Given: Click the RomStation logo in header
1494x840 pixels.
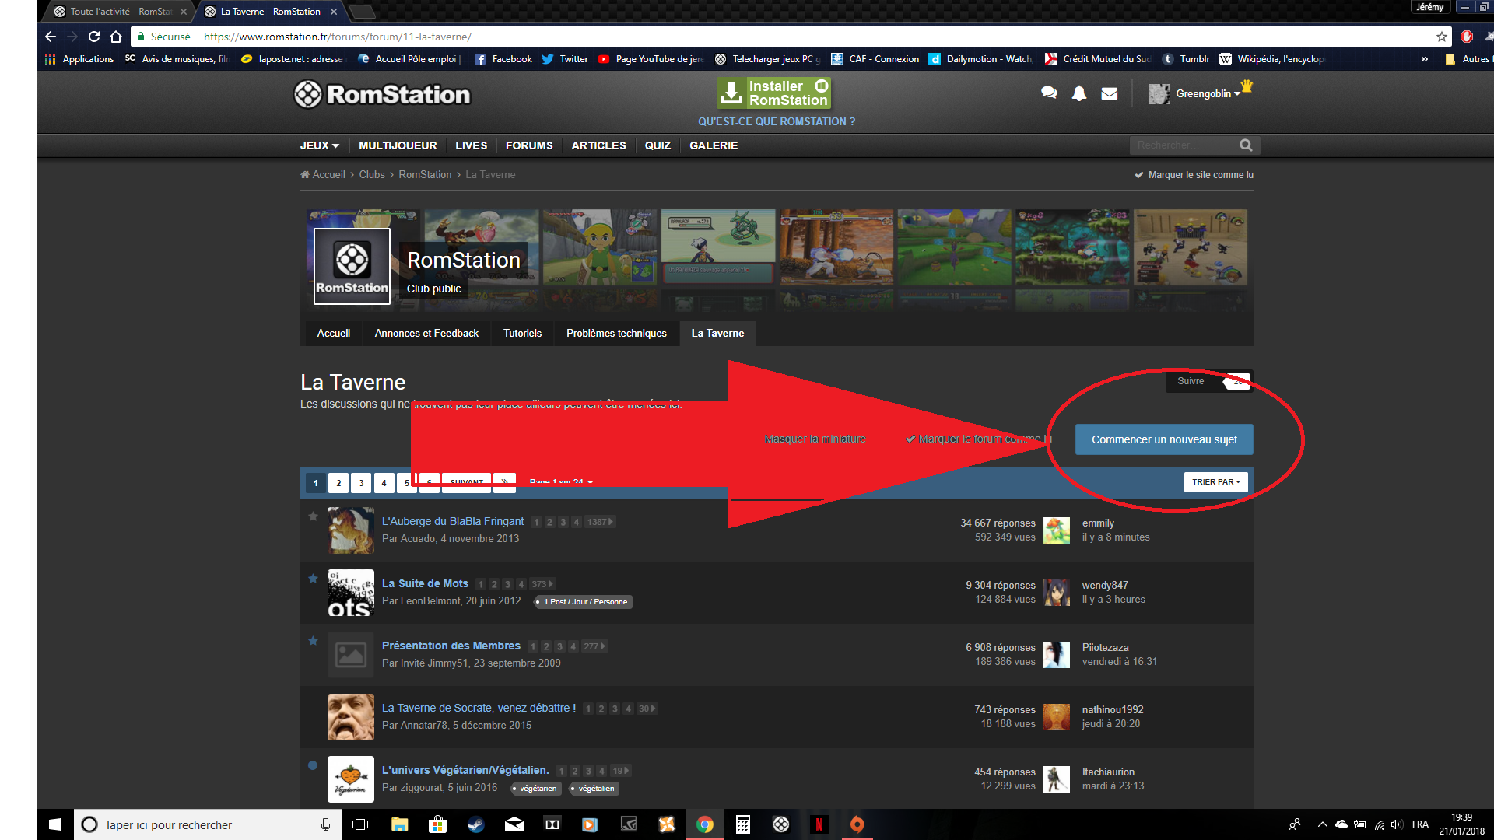Looking at the screenshot, I should pos(382,94).
